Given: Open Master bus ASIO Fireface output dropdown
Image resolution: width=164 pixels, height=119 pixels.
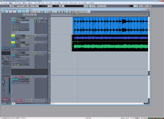Looking at the screenshot, I should point(20,83).
